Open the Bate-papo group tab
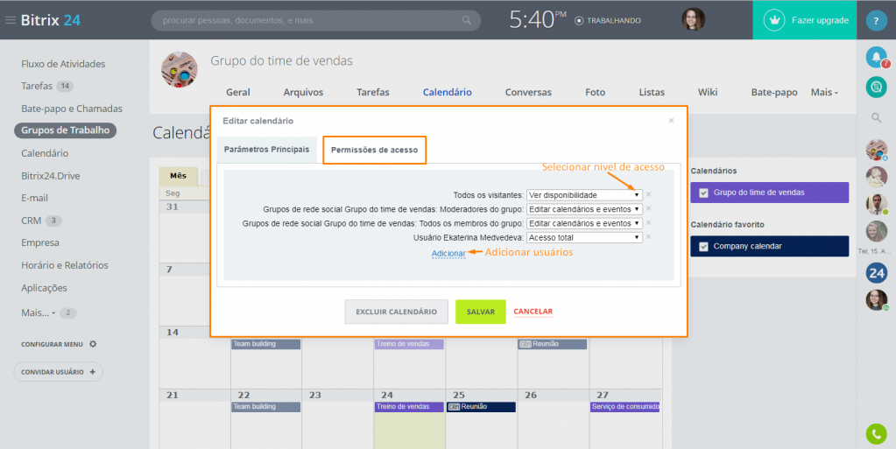 point(773,92)
